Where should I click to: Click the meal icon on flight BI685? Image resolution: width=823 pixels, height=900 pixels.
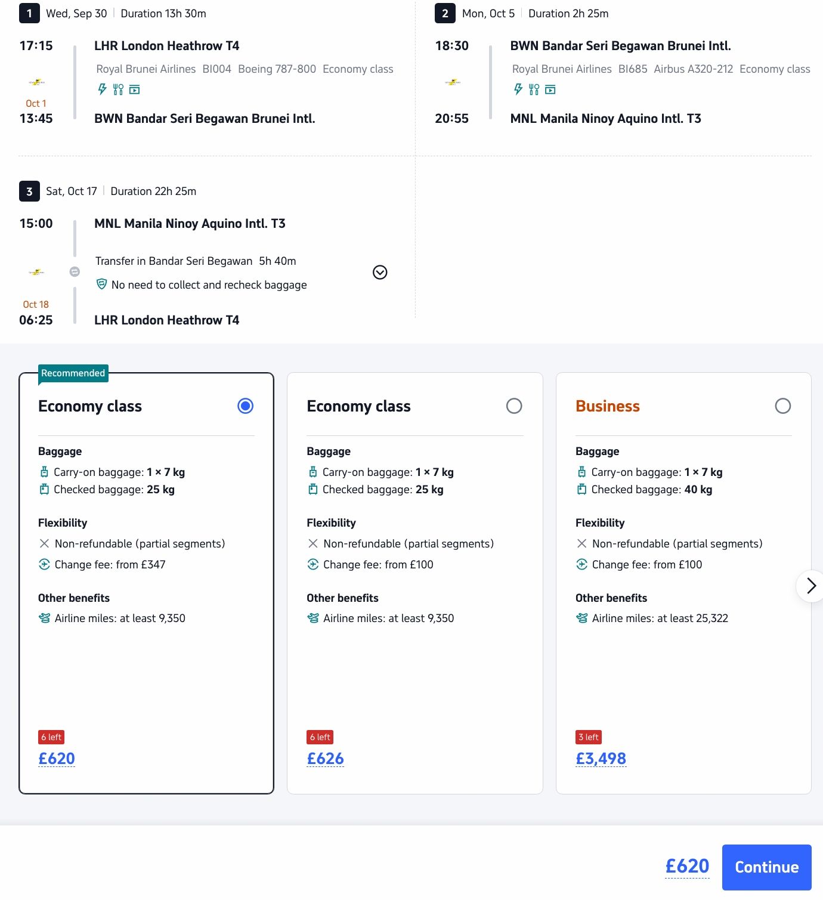[x=534, y=89]
